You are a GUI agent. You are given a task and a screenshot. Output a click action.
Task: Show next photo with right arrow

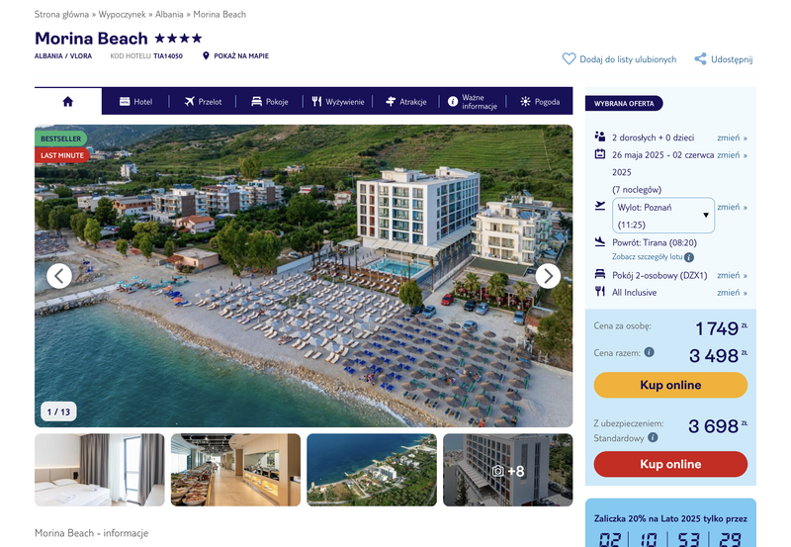[x=548, y=276]
